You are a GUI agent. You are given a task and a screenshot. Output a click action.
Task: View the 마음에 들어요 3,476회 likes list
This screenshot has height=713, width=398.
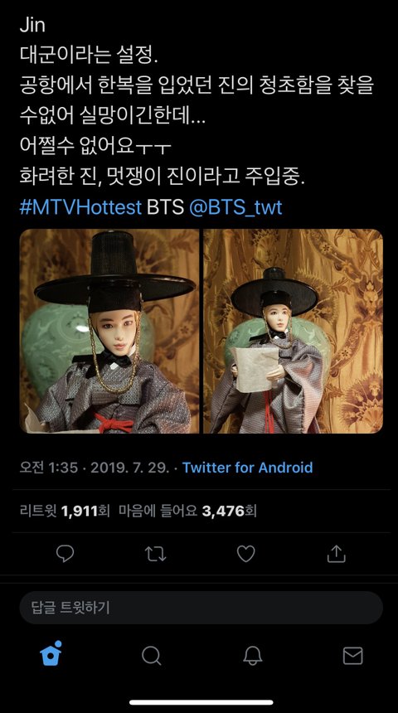[x=187, y=511]
